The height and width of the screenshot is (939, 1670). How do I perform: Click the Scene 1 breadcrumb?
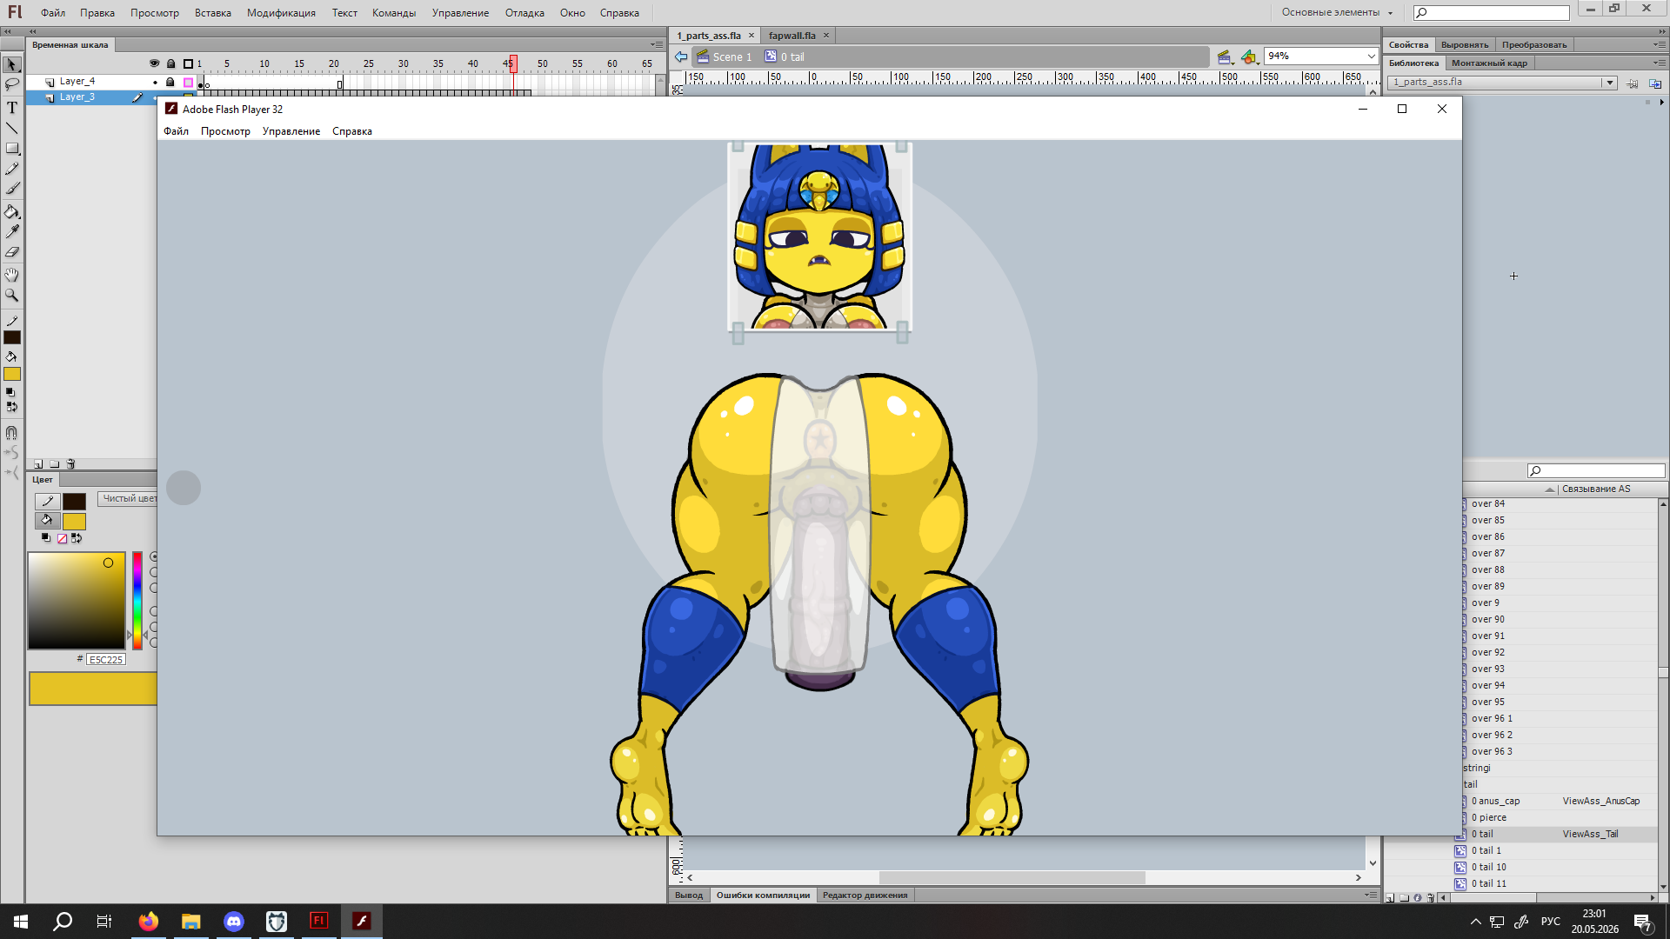coord(724,57)
